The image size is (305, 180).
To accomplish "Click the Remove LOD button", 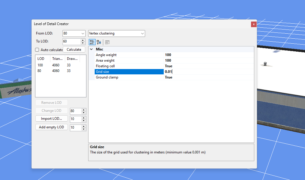I will (51, 102).
